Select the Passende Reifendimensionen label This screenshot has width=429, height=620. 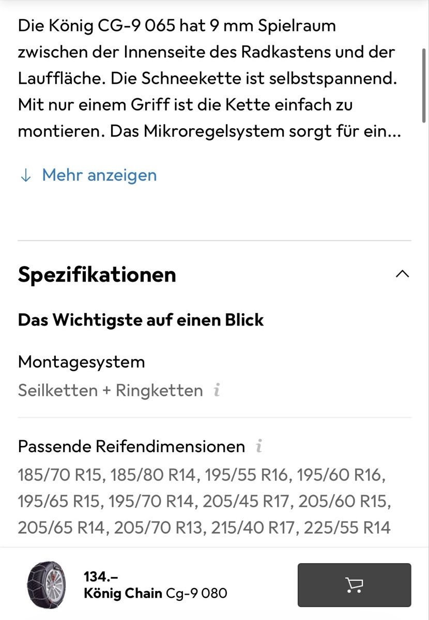pyautogui.click(x=131, y=446)
